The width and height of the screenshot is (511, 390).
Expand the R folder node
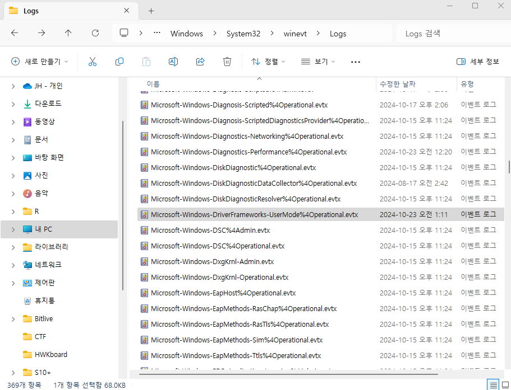[13, 212]
